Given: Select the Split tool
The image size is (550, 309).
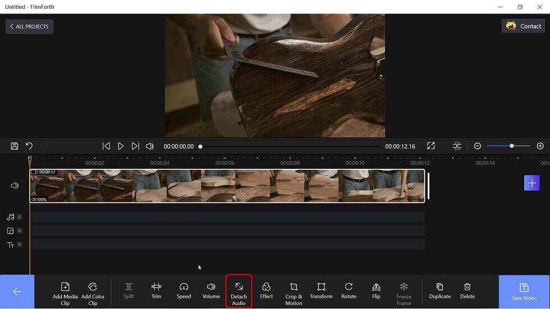Looking at the screenshot, I should point(129,291).
